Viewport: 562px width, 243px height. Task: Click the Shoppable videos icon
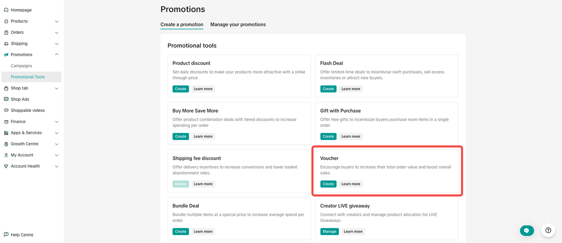6,111
